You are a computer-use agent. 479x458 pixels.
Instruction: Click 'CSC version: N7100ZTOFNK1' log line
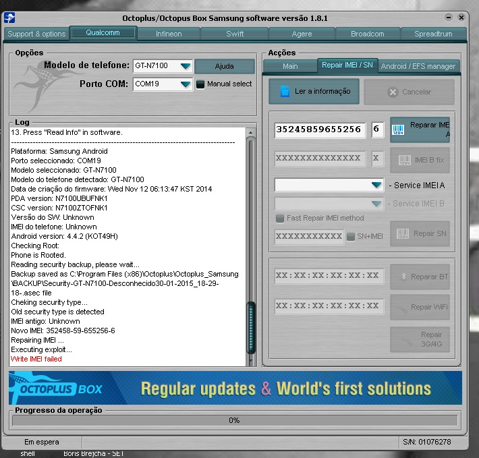point(59,208)
